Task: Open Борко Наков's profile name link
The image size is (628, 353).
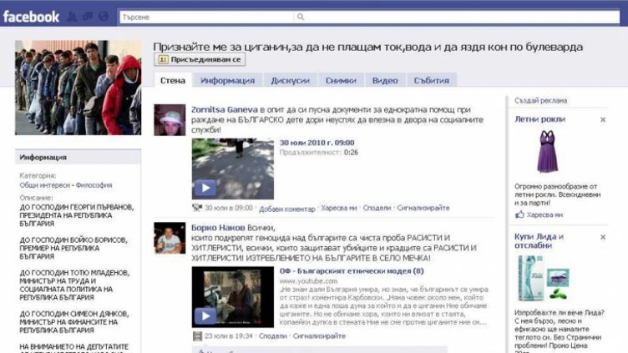Action: [x=218, y=228]
